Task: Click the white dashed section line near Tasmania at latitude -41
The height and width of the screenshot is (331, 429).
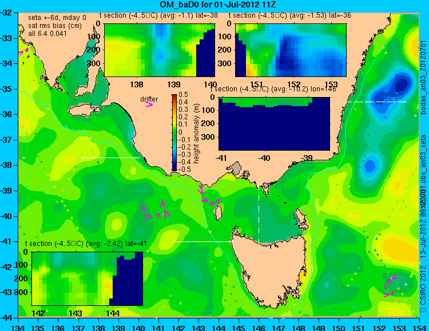Action: [x=205, y=241]
